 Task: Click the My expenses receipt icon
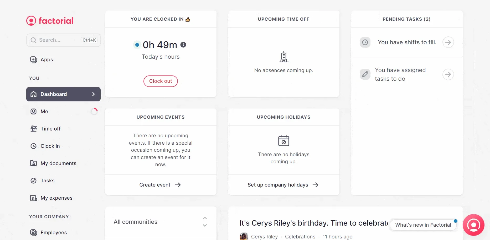[33, 198]
